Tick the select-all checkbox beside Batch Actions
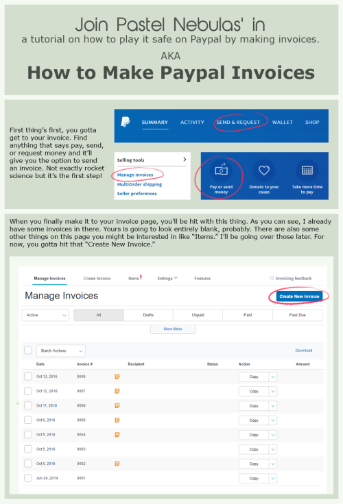Image resolution: width=343 pixels, height=504 pixels. 28,351
